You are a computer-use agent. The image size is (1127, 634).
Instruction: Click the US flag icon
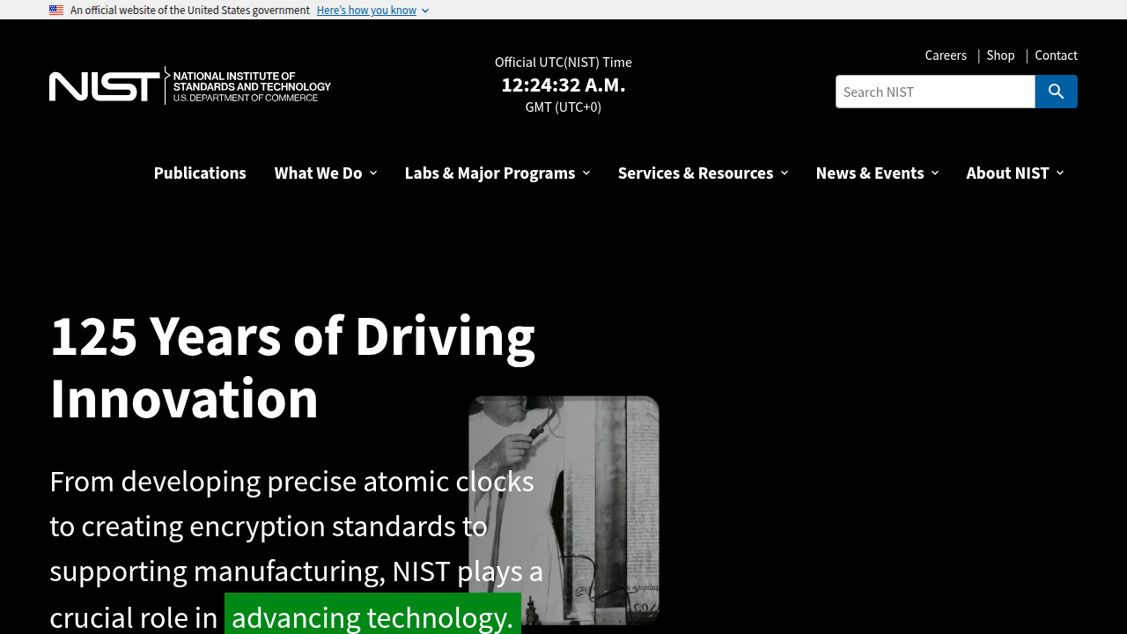coord(56,11)
